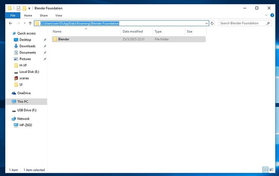Open the H-XF folder shortcut
Screen dimensions: 279x176
(x=23, y=65)
